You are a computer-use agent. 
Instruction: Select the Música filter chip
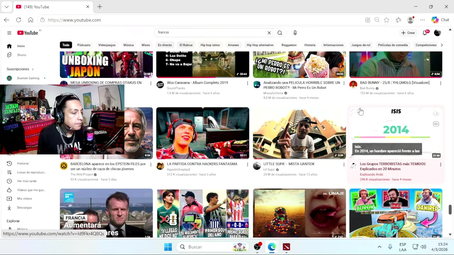(x=128, y=45)
